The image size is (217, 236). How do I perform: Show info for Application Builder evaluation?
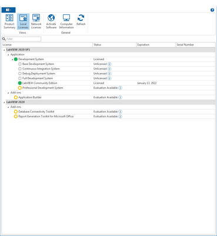pos(120,97)
